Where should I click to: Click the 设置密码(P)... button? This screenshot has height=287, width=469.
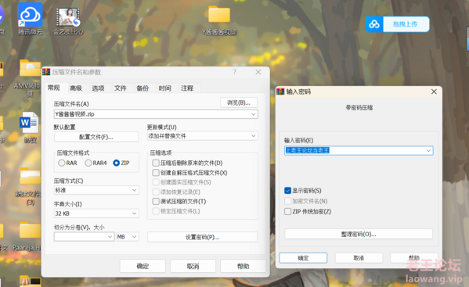[202, 237]
